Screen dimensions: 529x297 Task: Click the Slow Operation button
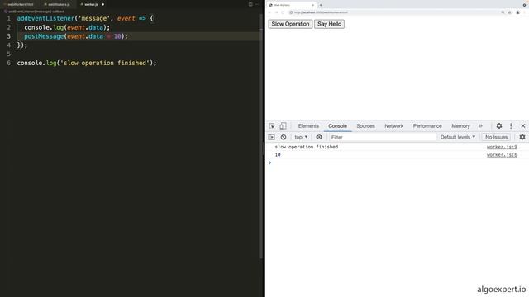tap(290, 24)
